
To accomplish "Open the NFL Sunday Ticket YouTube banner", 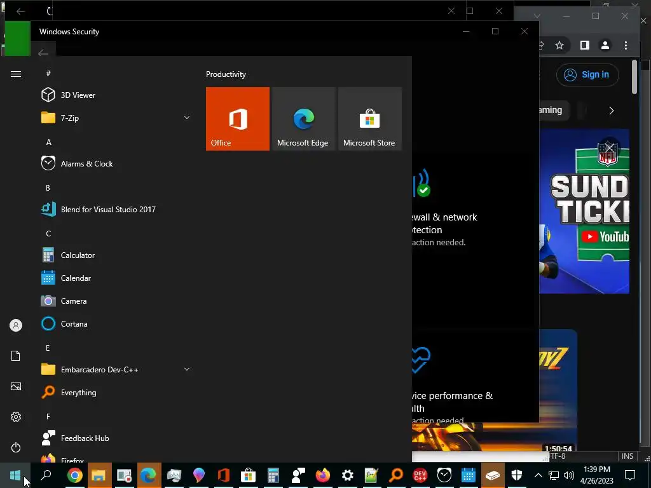I will (584, 211).
